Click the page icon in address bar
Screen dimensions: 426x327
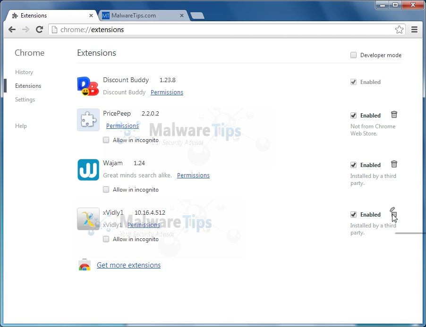tap(54, 29)
